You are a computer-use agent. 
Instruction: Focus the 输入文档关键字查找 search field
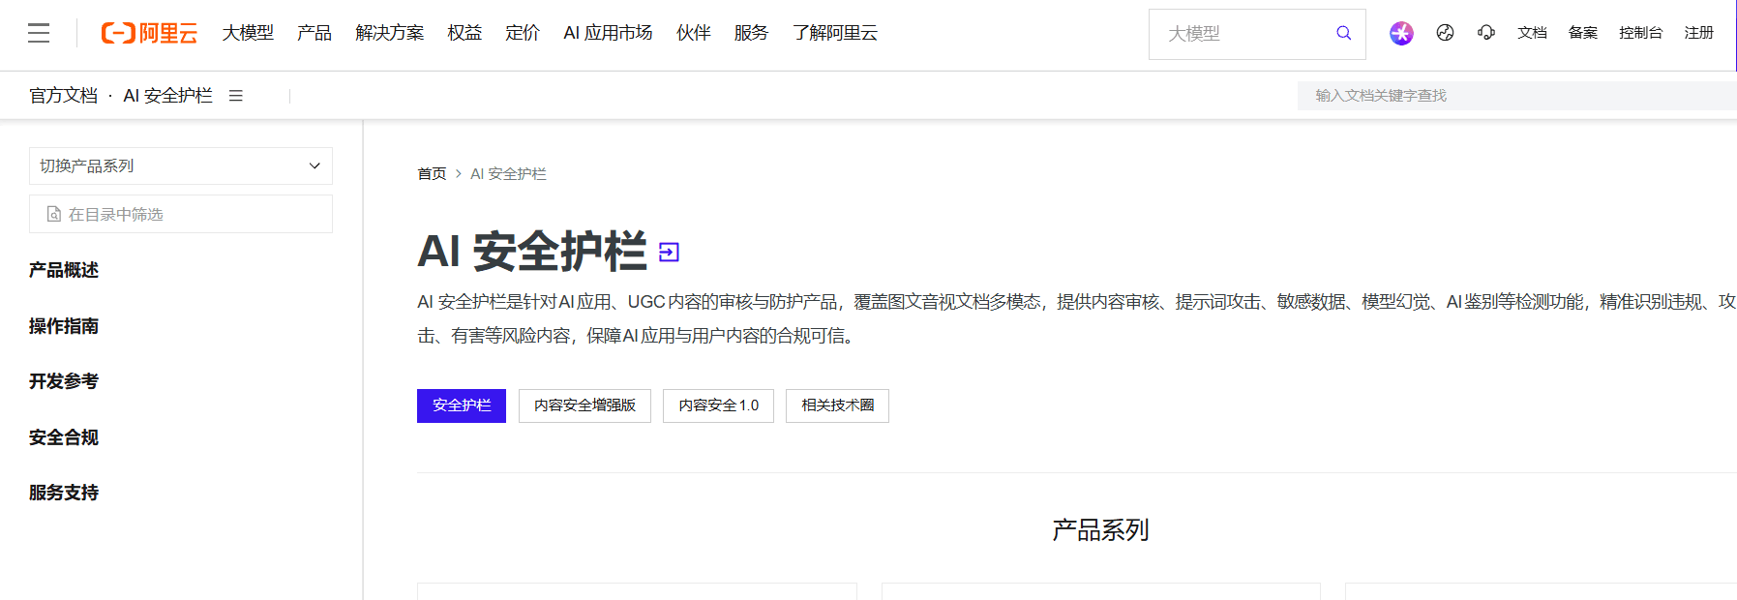click(x=1516, y=96)
